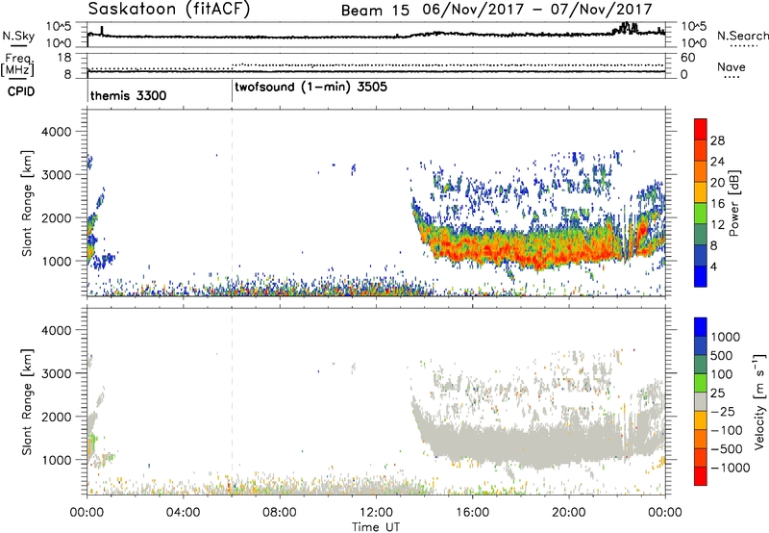
Task: Click the date range '06/Nov/2017 - 07/Nov/2017'
Action: tap(537, 10)
